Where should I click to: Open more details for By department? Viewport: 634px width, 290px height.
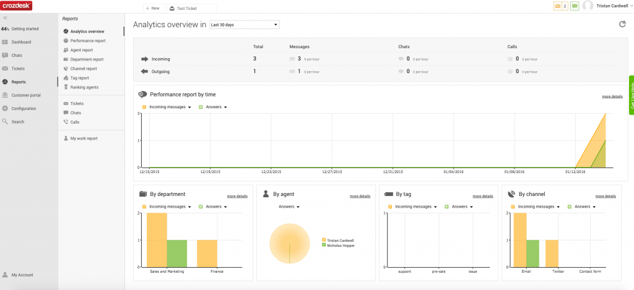click(237, 196)
